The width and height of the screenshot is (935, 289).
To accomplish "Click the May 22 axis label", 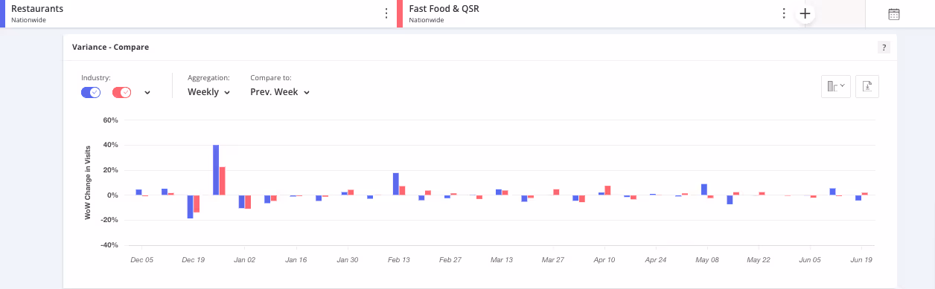I will [759, 260].
